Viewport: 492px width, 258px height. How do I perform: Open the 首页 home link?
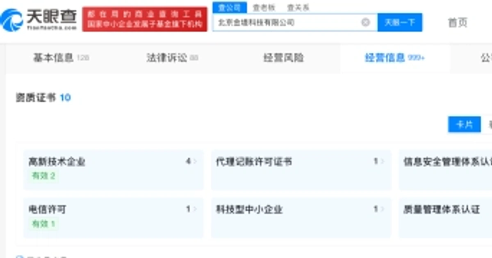458,23
